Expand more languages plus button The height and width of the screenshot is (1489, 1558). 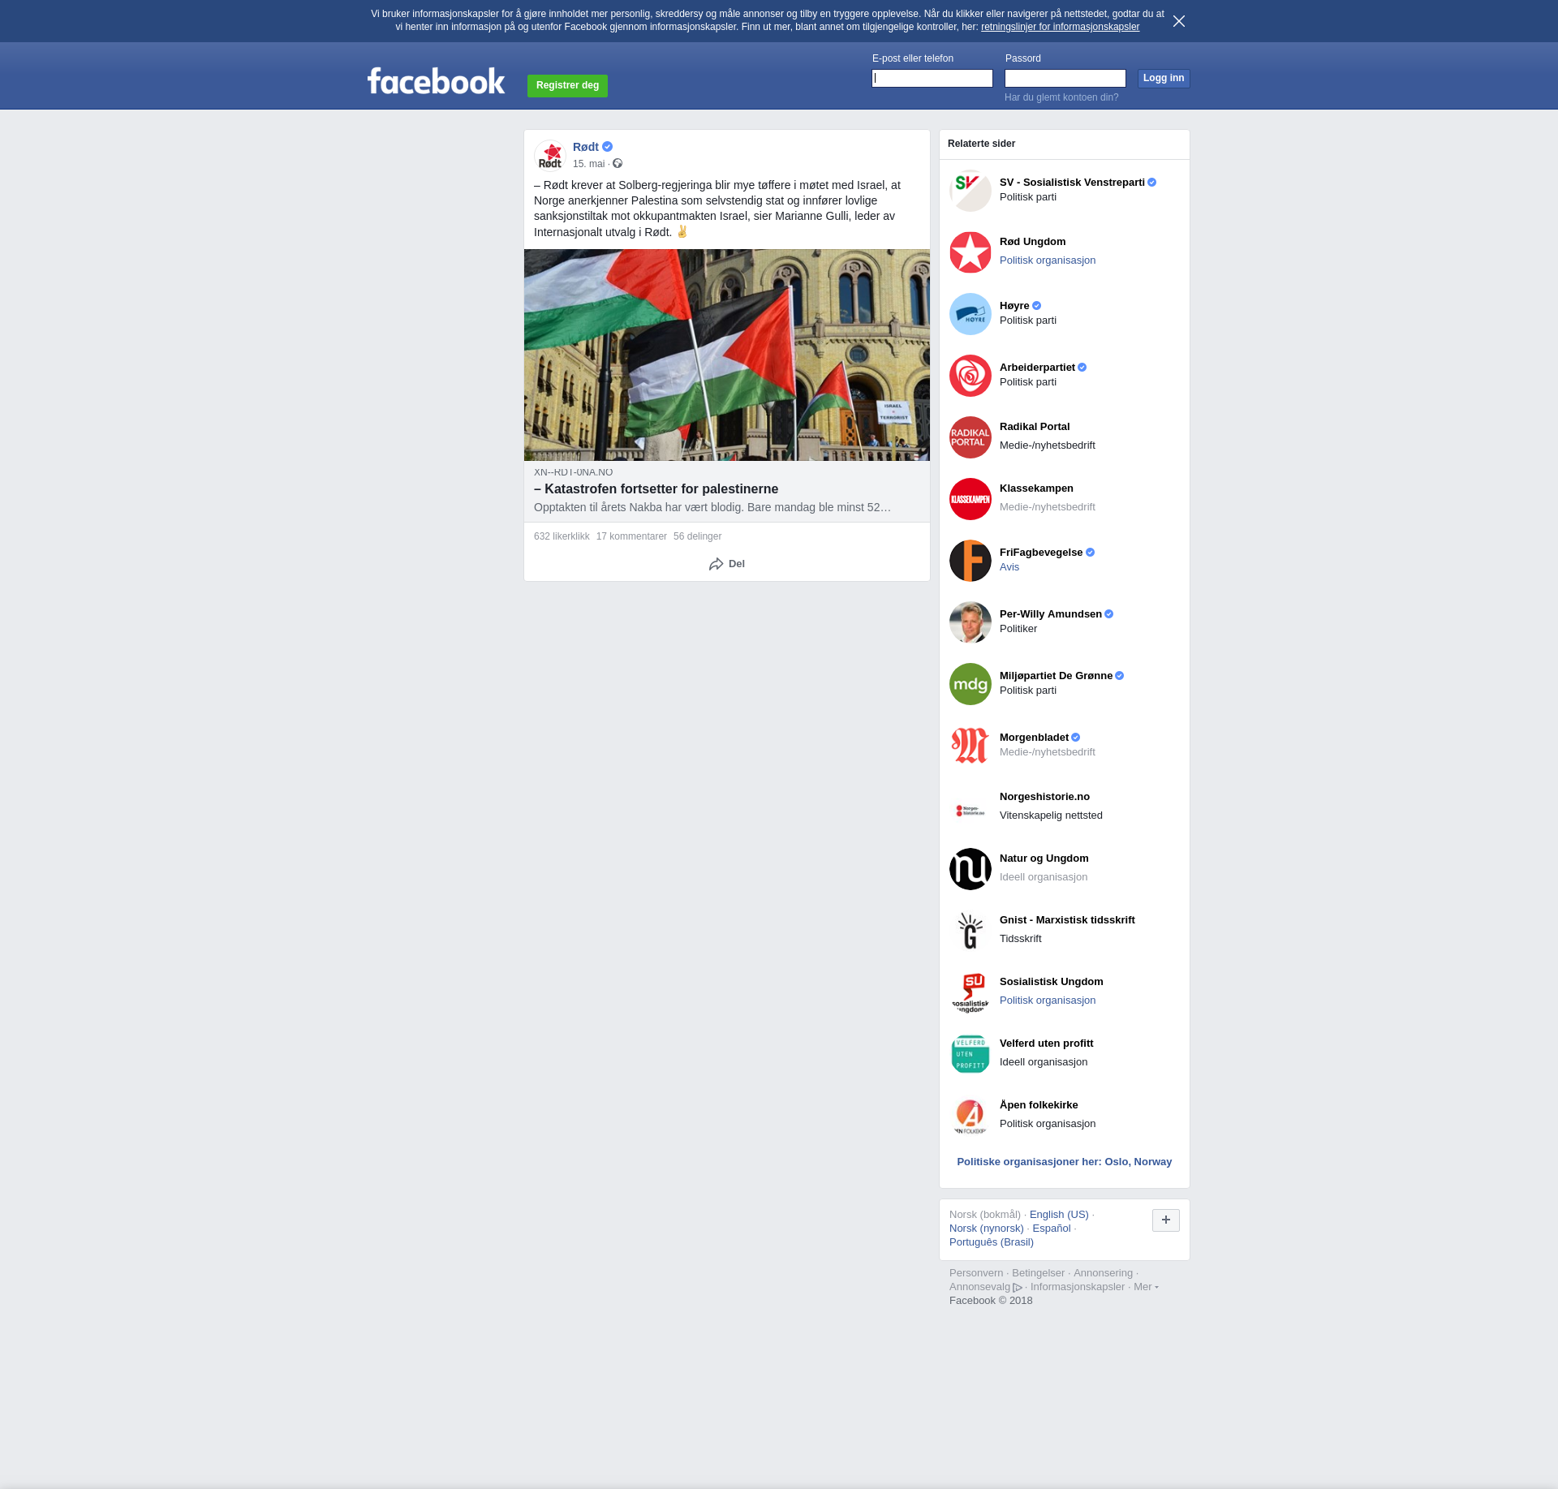coord(1165,1220)
